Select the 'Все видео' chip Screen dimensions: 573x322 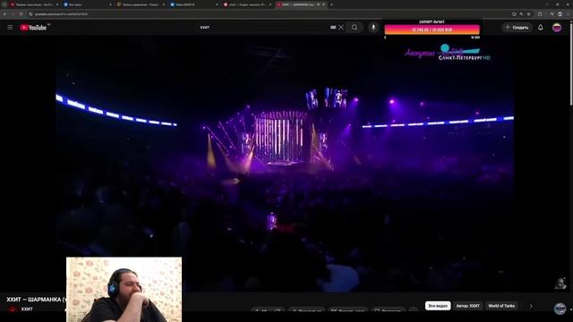click(x=438, y=306)
